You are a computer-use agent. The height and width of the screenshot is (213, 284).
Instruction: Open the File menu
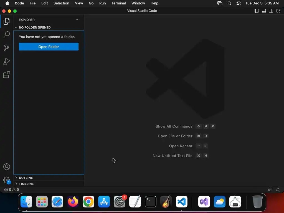point(33,3)
